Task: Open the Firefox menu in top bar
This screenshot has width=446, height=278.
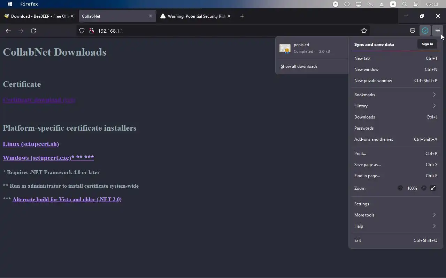Action: coord(29,4)
